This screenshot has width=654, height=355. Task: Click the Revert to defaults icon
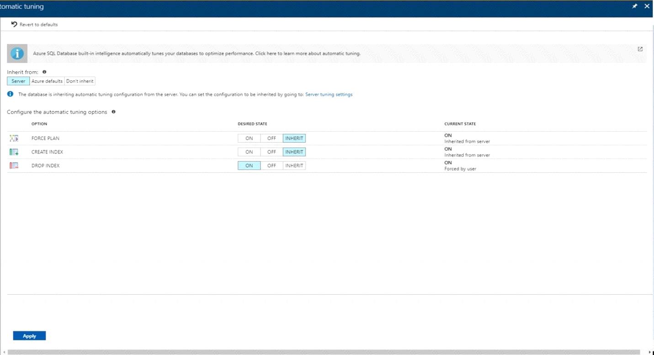14,24
